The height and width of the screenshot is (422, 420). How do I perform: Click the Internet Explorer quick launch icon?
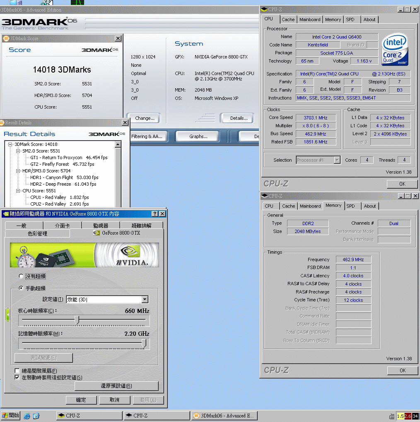tap(27, 416)
